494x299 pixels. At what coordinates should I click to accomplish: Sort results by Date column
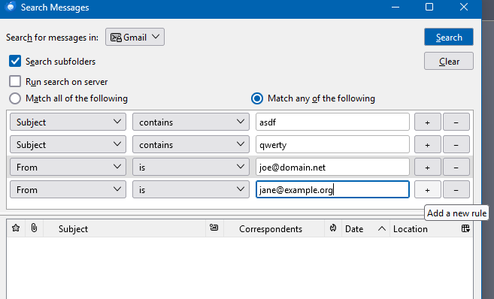tap(365, 228)
